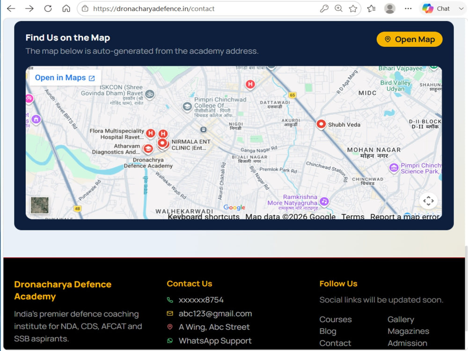
Task: Click the Google logo on map
Action: point(234,207)
